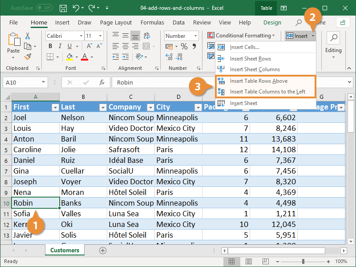Choose Insert Table Columns to the Left
Screen dimensions: 356x267
point(265,92)
